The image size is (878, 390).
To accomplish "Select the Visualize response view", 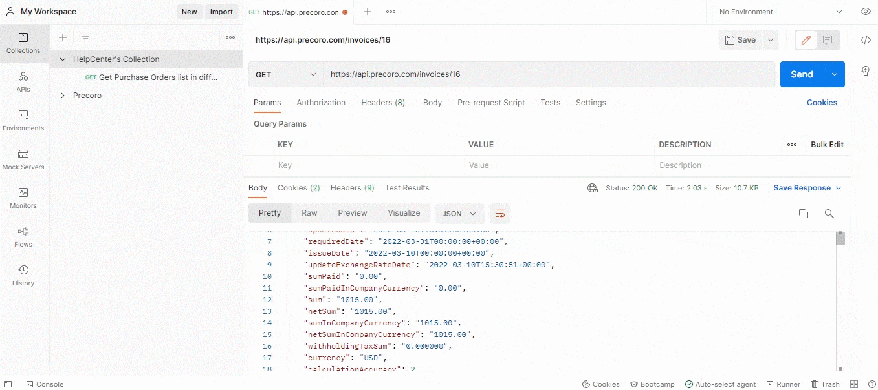I will click(404, 213).
